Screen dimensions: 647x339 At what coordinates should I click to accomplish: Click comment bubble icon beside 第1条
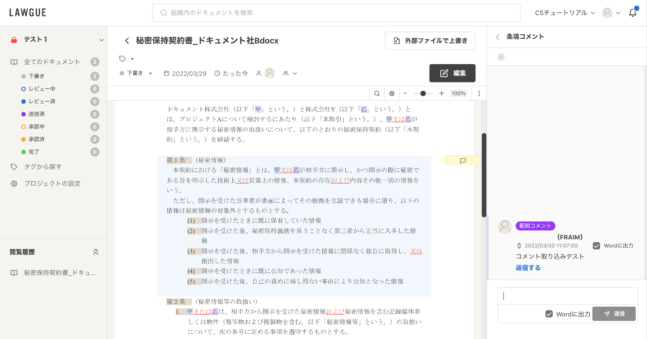click(463, 161)
